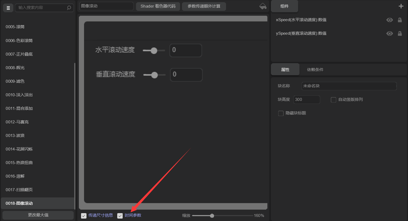
Task: Open Shader 着色器代码 editor
Action: (x=158, y=6)
